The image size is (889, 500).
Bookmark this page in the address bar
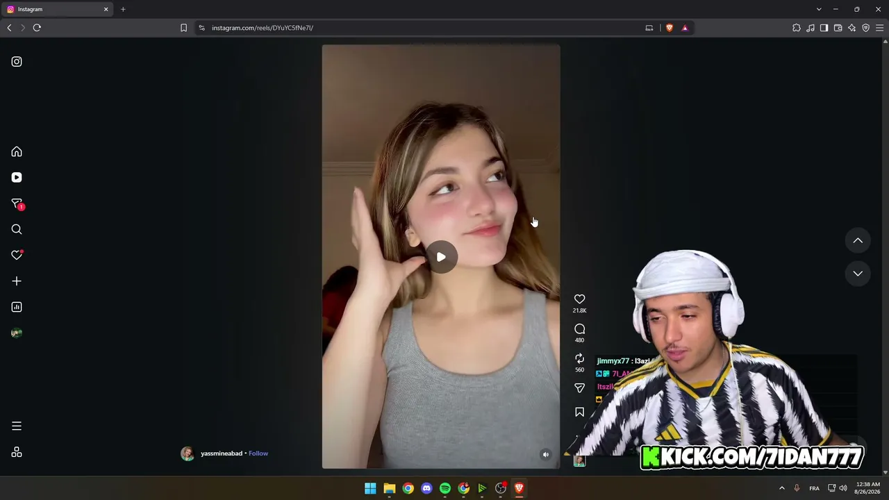point(183,28)
